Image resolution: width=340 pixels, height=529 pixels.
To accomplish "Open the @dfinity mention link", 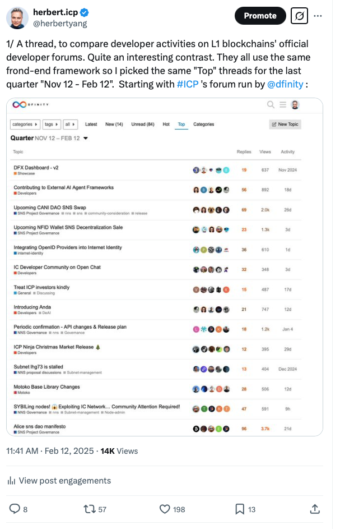I will tap(285, 84).
